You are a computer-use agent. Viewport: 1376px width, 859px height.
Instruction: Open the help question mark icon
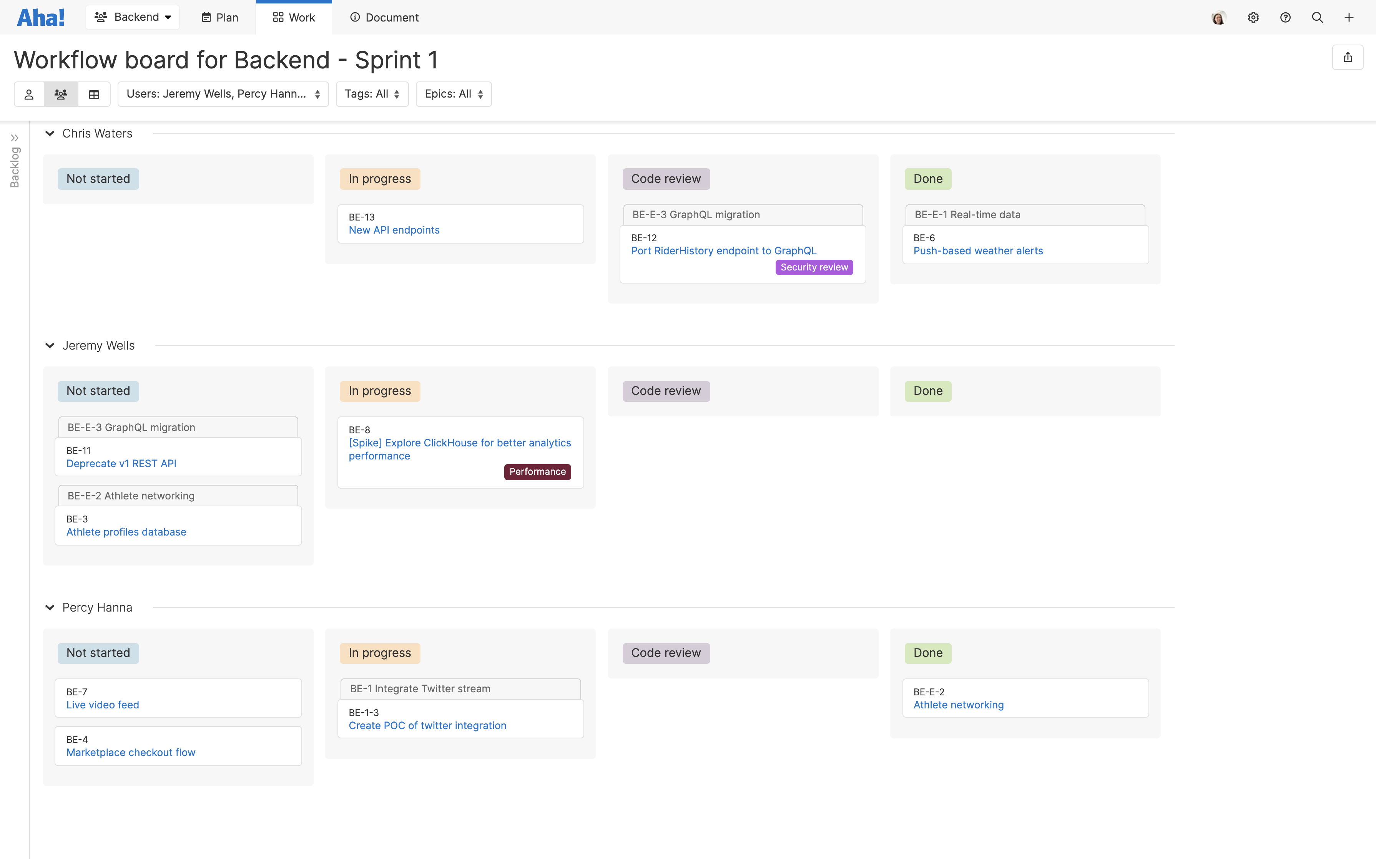click(1285, 18)
